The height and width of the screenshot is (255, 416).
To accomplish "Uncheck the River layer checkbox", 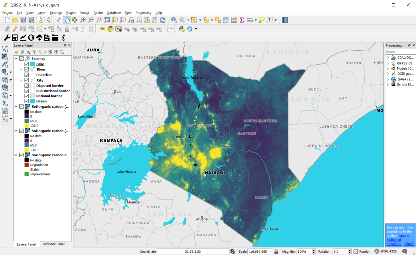I will pos(27,69).
